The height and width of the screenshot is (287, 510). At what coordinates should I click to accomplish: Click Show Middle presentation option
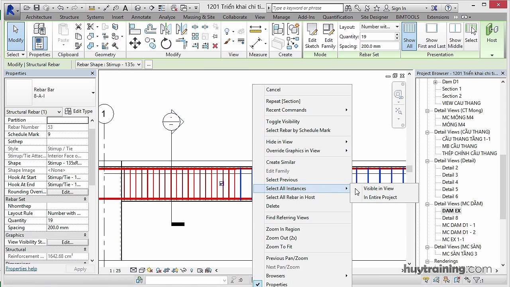[x=455, y=36]
